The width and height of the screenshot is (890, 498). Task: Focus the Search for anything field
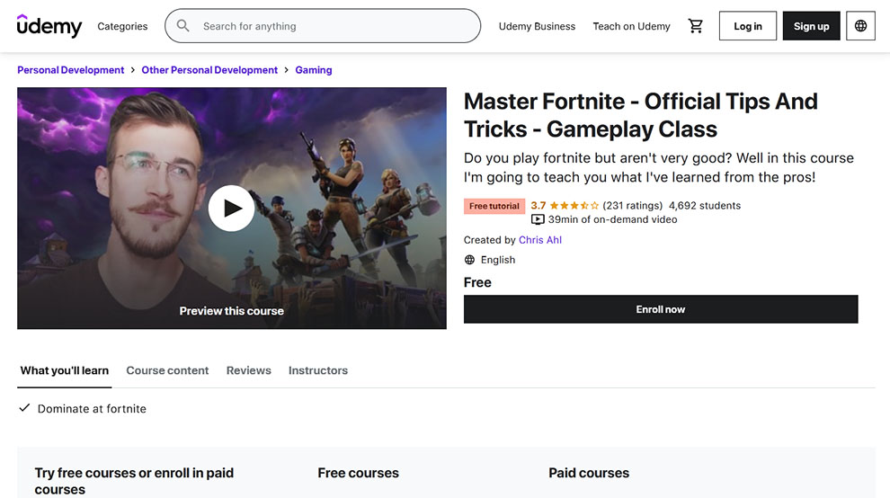point(323,25)
